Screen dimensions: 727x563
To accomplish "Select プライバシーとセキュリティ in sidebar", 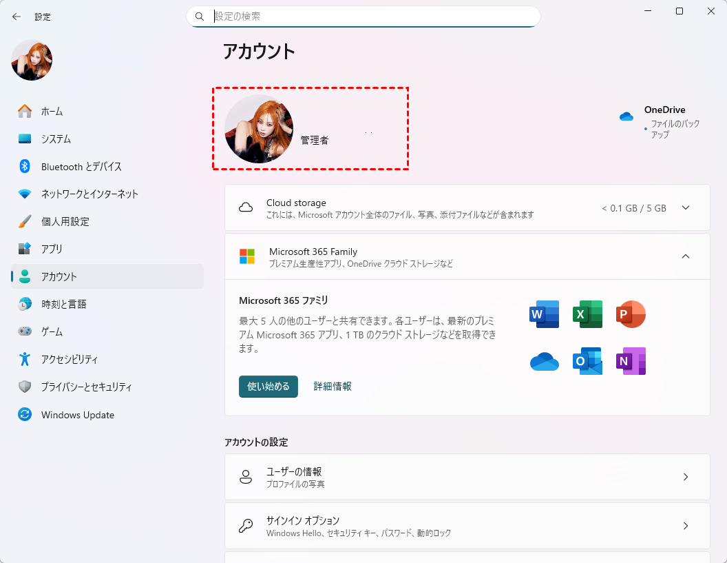I will coord(86,387).
